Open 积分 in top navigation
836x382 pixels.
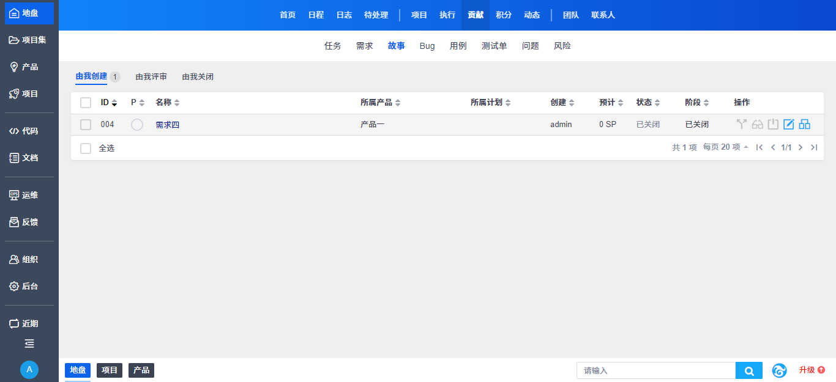[x=504, y=15]
